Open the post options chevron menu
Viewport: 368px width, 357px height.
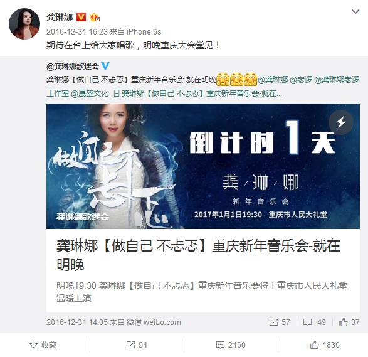pyautogui.click(x=355, y=11)
